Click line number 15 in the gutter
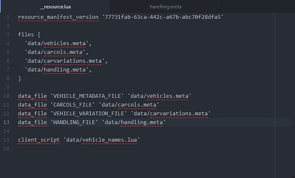295x178 pixels. point(7,140)
